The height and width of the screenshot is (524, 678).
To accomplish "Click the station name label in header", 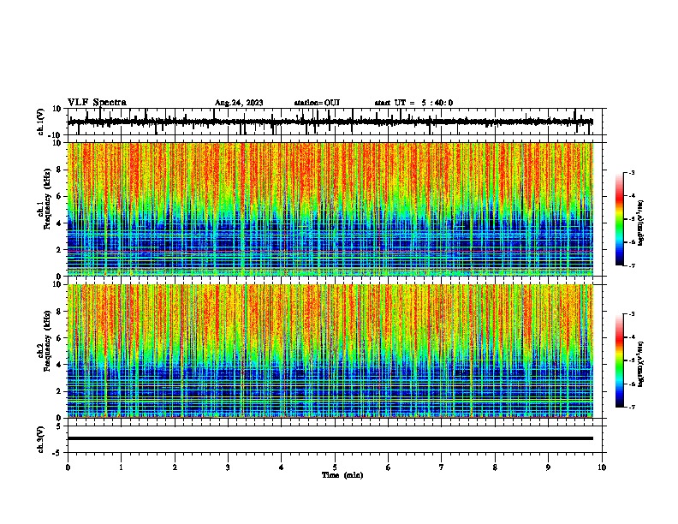I will pyautogui.click(x=317, y=103).
